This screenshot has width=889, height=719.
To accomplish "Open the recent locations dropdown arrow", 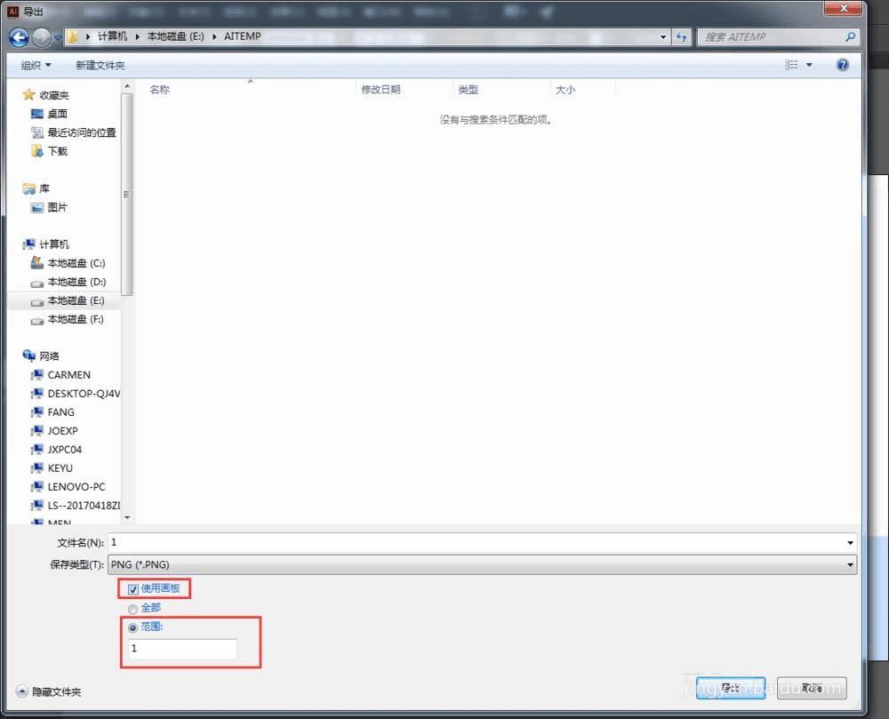I will (x=57, y=38).
